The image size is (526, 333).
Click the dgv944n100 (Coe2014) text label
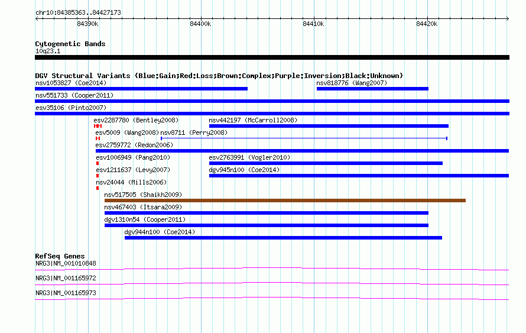coord(160,232)
